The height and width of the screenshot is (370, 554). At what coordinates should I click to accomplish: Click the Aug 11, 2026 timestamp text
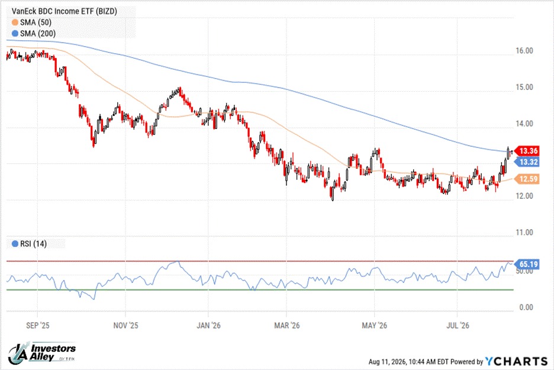(x=408, y=362)
